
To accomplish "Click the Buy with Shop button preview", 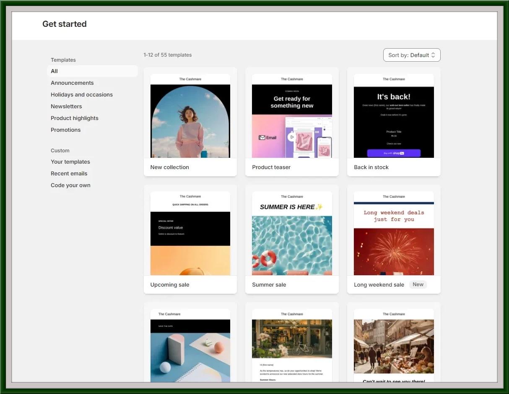I will (394, 153).
